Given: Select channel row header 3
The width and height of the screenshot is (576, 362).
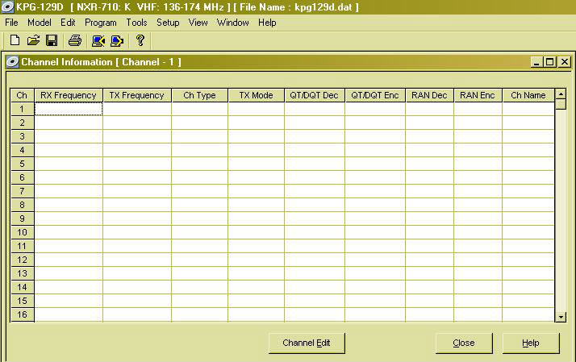Looking at the screenshot, I should (22, 136).
